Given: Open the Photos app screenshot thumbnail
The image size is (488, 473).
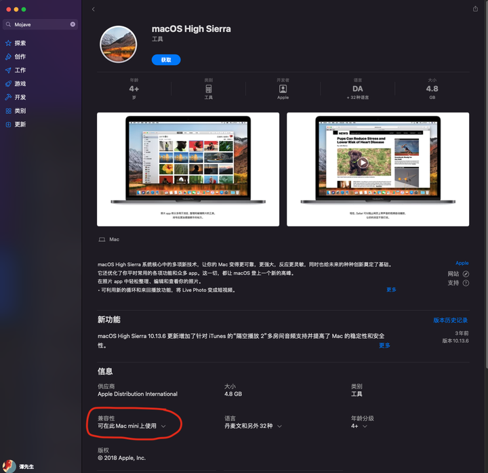Looking at the screenshot, I should [x=188, y=169].
